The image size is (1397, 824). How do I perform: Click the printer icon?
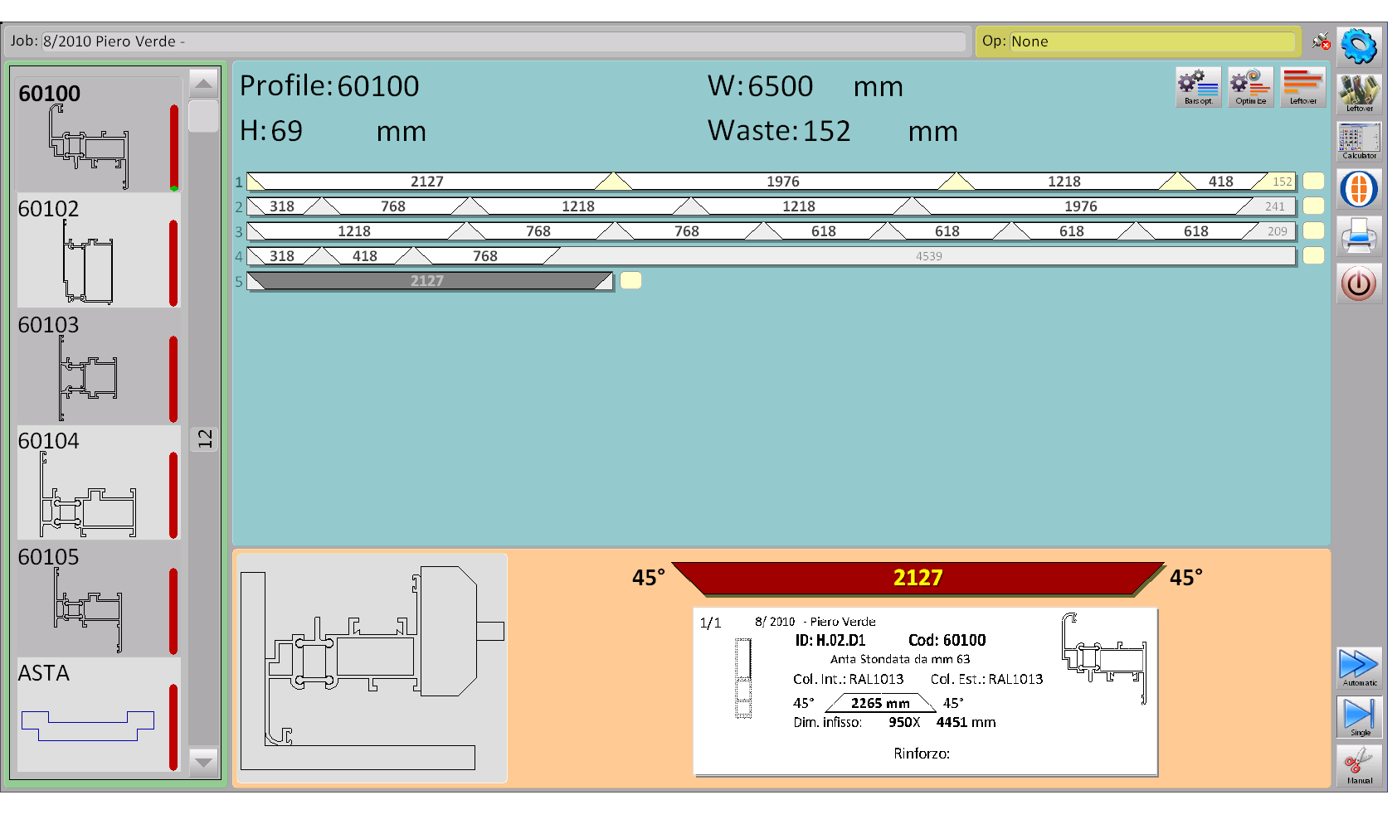1358,236
